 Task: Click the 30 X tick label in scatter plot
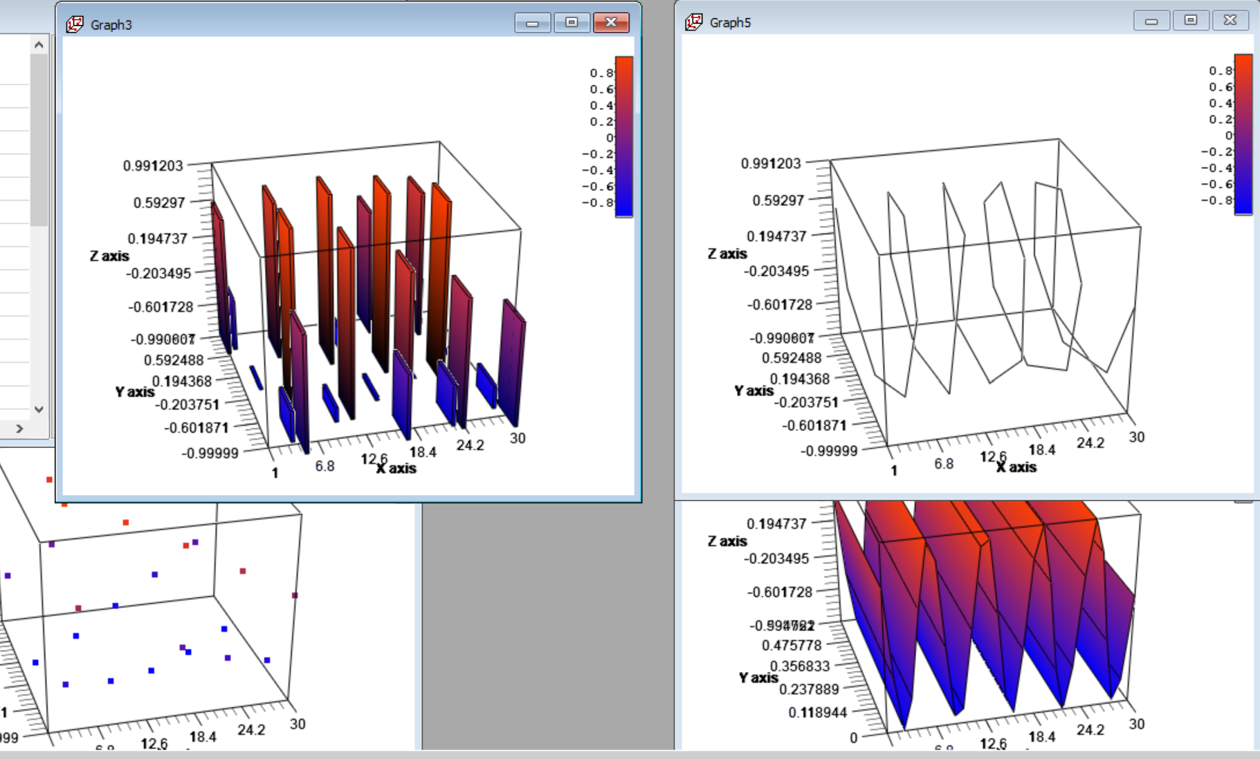pyautogui.click(x=298, y=724)
